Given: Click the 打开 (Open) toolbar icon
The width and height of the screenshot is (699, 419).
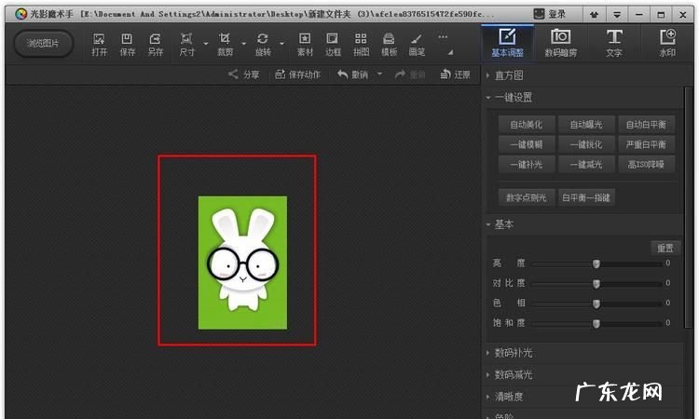Looking at the screenshot, I should point(100,44).
